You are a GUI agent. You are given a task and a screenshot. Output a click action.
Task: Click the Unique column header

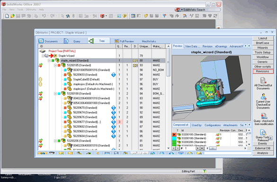coord(145,46)
